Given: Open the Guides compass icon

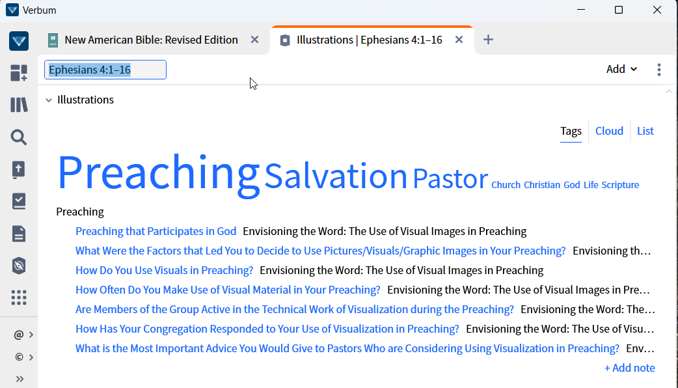Looking at the screenshot, I should click(19, 266).
